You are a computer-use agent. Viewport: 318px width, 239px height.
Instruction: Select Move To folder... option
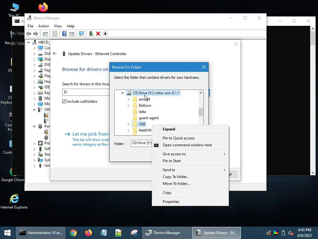click(190, 184)
